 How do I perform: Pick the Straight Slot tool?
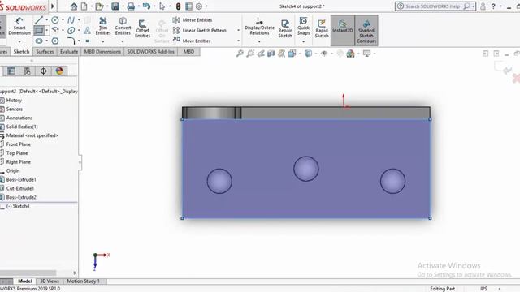[39, 41]
